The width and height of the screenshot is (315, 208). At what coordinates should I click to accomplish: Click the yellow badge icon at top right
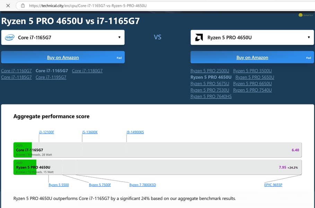click(x=300, y=15)
